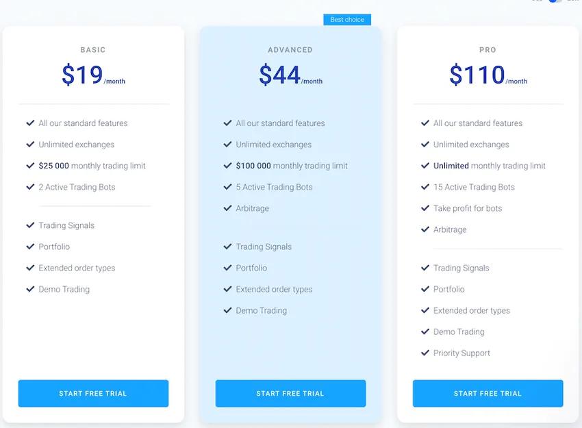
Task: Click the Advanced plan Arbitrage checkmark
Action: click(x=227, y=208)
